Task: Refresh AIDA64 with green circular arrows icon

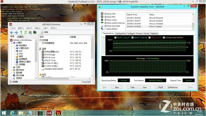Action: click(x=25, y=32)
